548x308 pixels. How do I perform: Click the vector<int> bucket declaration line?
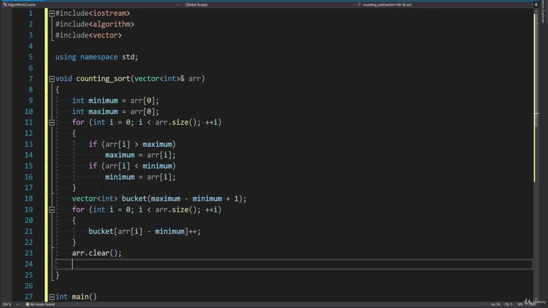click(x=159, y=198)
